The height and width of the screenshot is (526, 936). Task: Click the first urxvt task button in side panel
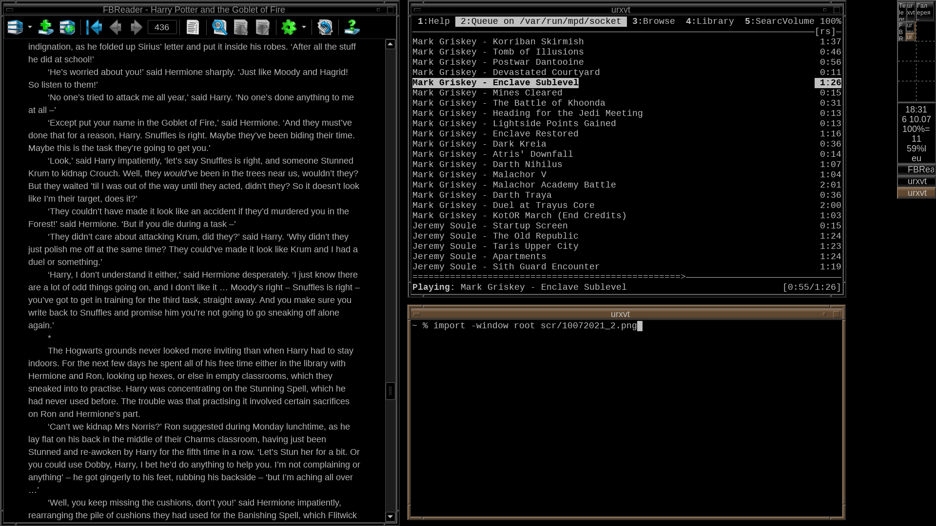click(x=916, y=181)
